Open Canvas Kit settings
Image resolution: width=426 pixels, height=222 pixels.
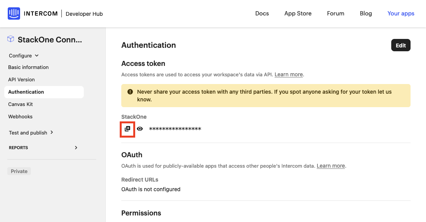(x=20, y=104)
